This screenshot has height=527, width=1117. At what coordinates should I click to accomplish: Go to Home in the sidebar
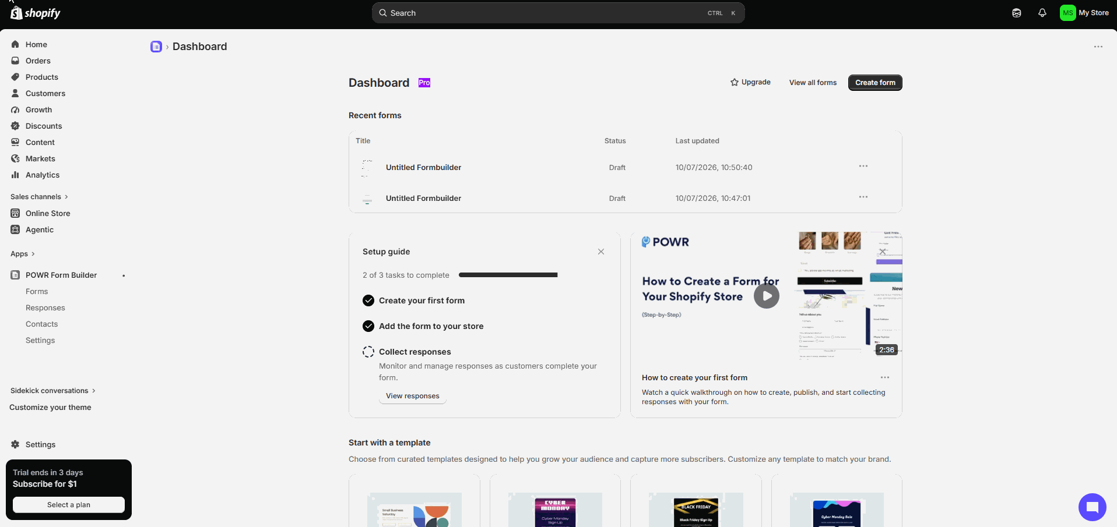coord(36,44)
